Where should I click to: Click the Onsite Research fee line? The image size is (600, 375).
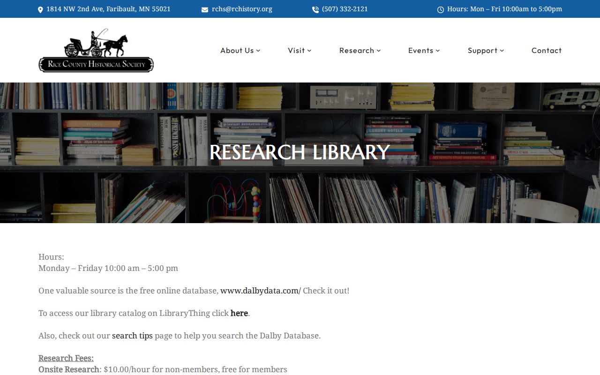163,369
